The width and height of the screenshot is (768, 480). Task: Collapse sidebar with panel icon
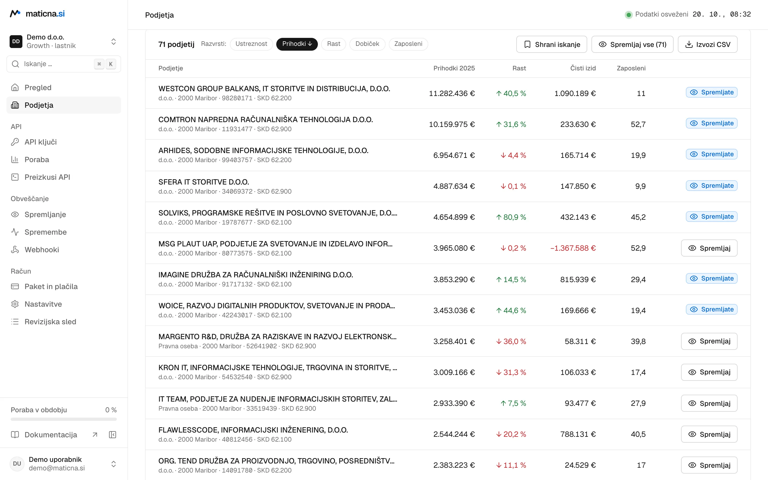pos(112,435)
